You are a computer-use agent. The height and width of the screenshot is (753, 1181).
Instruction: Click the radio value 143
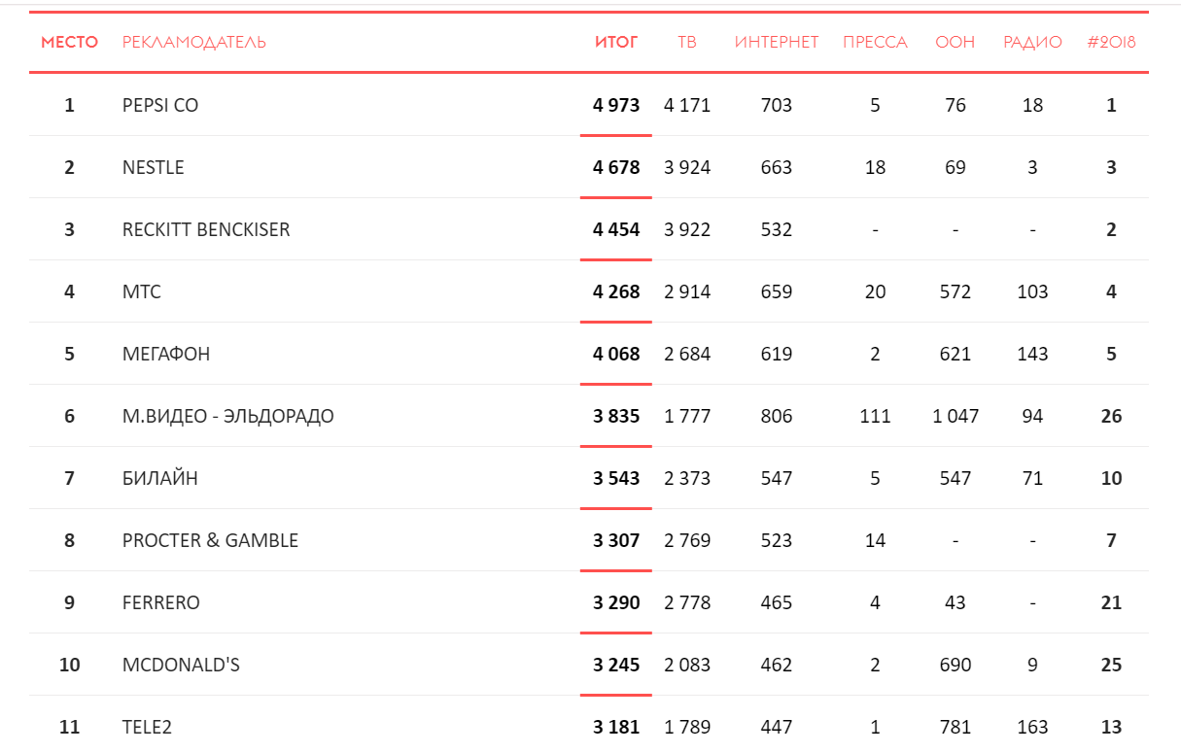[x=1032, y=354]
